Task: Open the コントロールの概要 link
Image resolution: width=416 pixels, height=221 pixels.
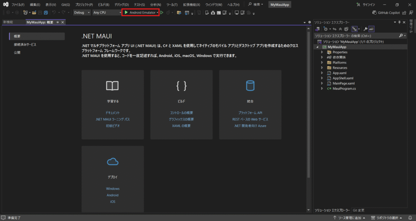Action: 182,113
